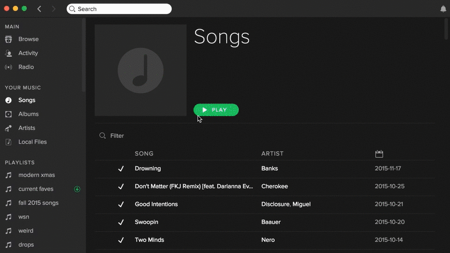Click the notifications bell icon
Image resolution: width=450 pixels, height=253 pixels.
443,9
